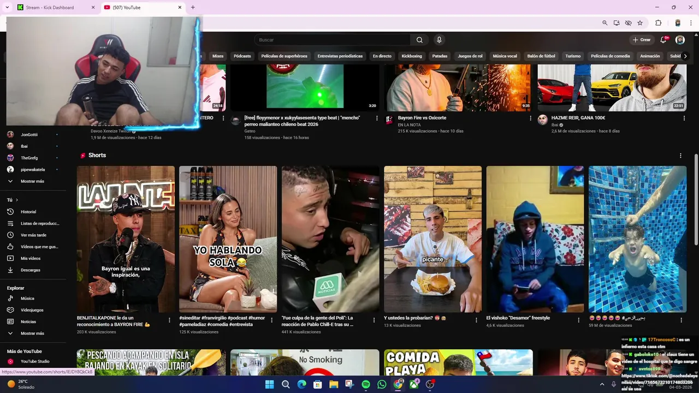Expand Mostrar más under subscriptions
The height and width of the screenshot is (393, 699).
pos(33,181)
